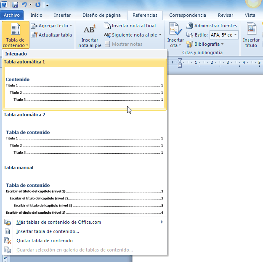Click the Integrado section header
Image resolution: width=263 pixels, height=262 pixels.
[x=16, y=54]
